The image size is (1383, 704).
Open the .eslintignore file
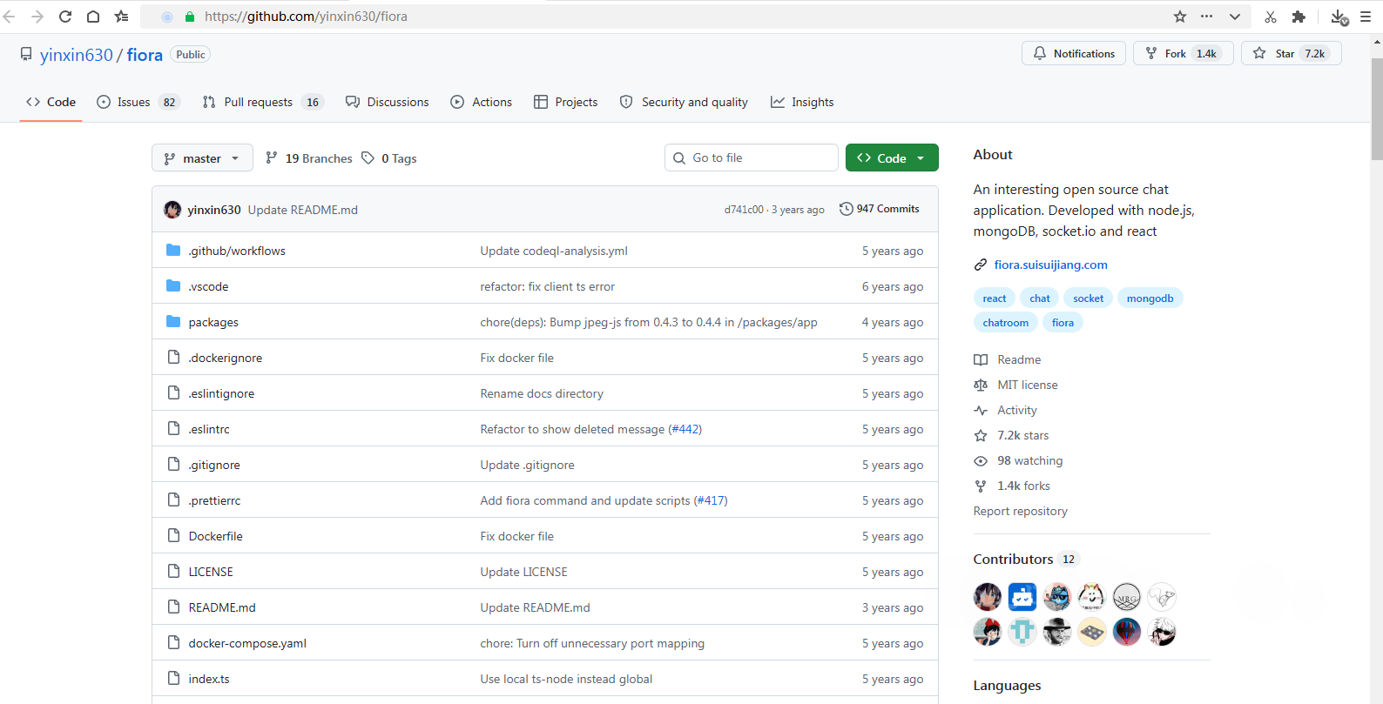(221, 393)
